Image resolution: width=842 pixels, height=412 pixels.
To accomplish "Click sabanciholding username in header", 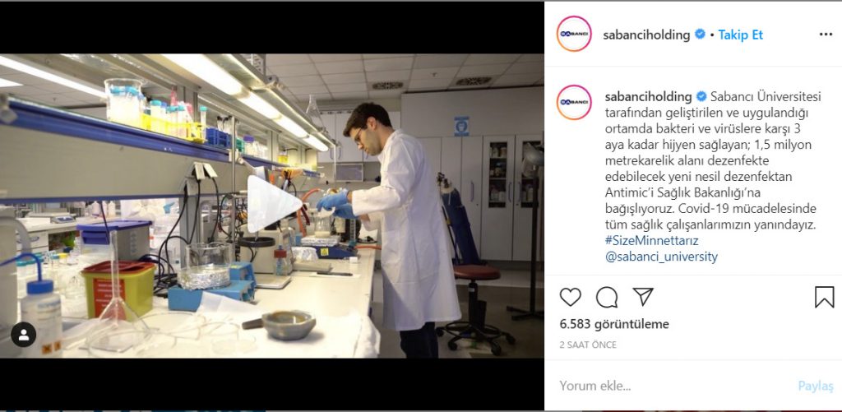I will coord(646,35).
